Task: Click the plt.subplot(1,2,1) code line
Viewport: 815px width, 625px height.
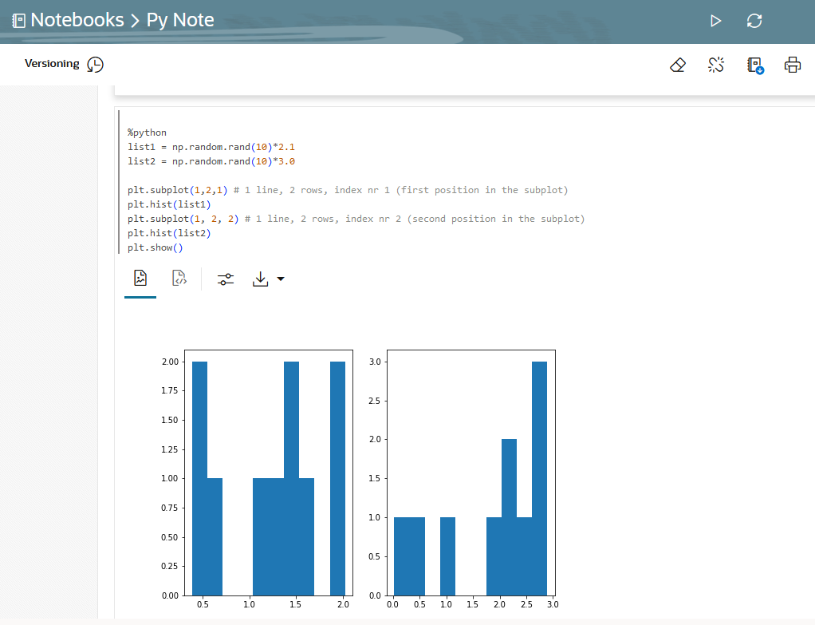Action: click(348, 190)
